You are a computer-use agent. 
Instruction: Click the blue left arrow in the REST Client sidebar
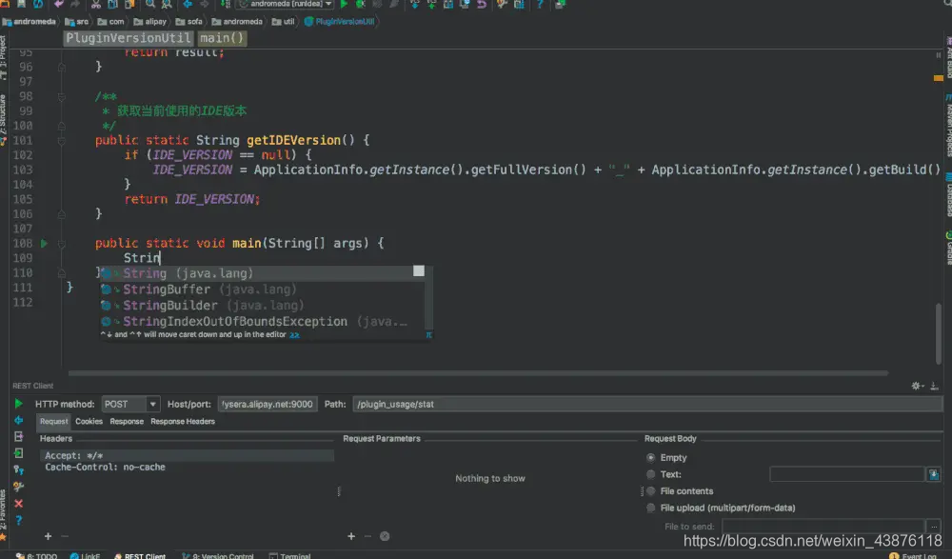19,421
